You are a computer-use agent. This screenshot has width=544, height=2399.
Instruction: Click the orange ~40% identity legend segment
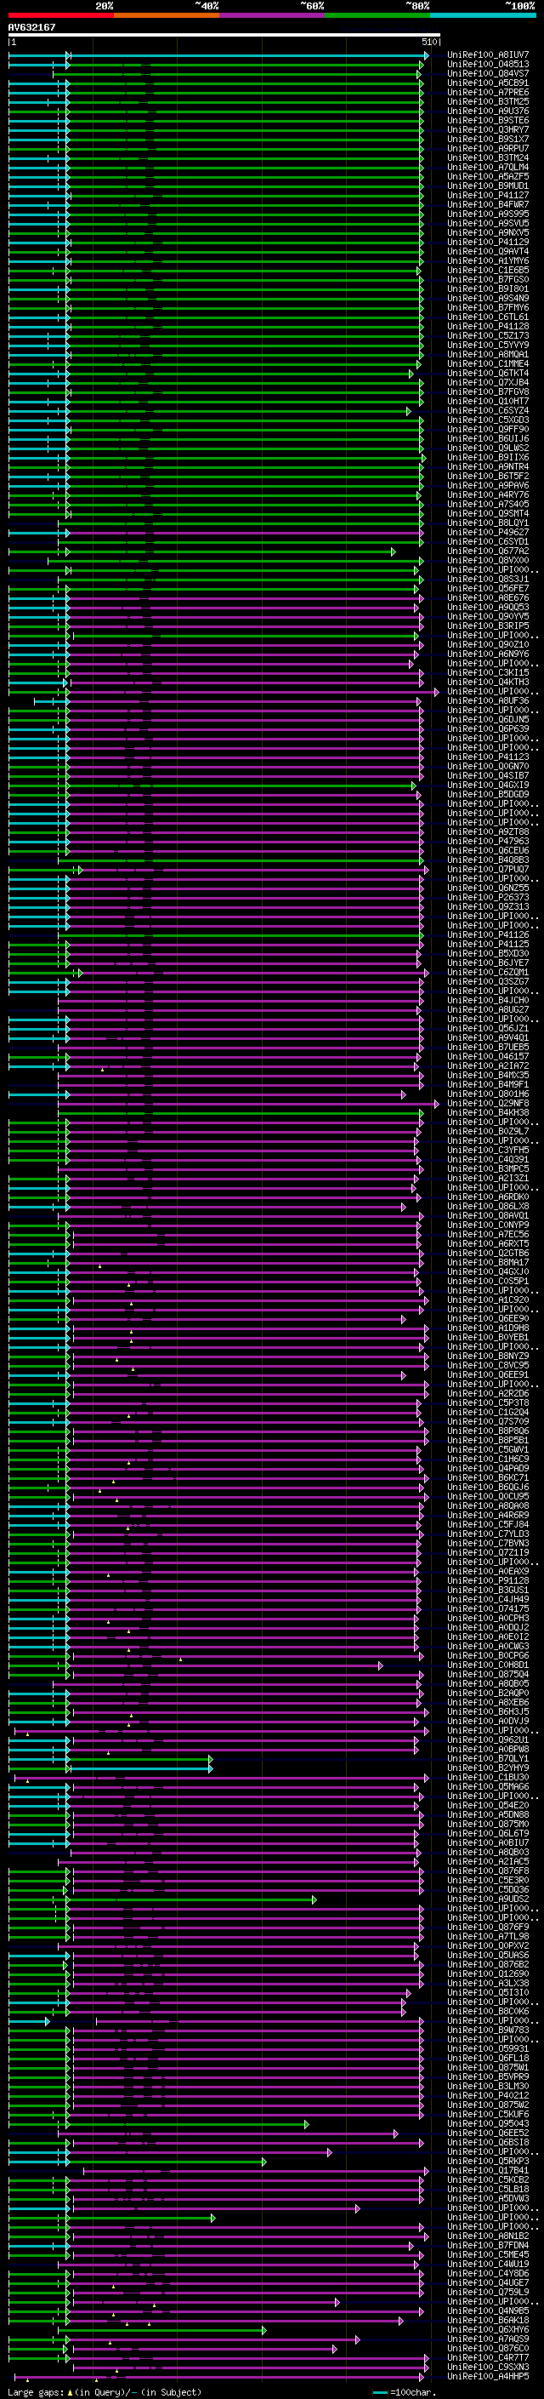tap(167, 15)
